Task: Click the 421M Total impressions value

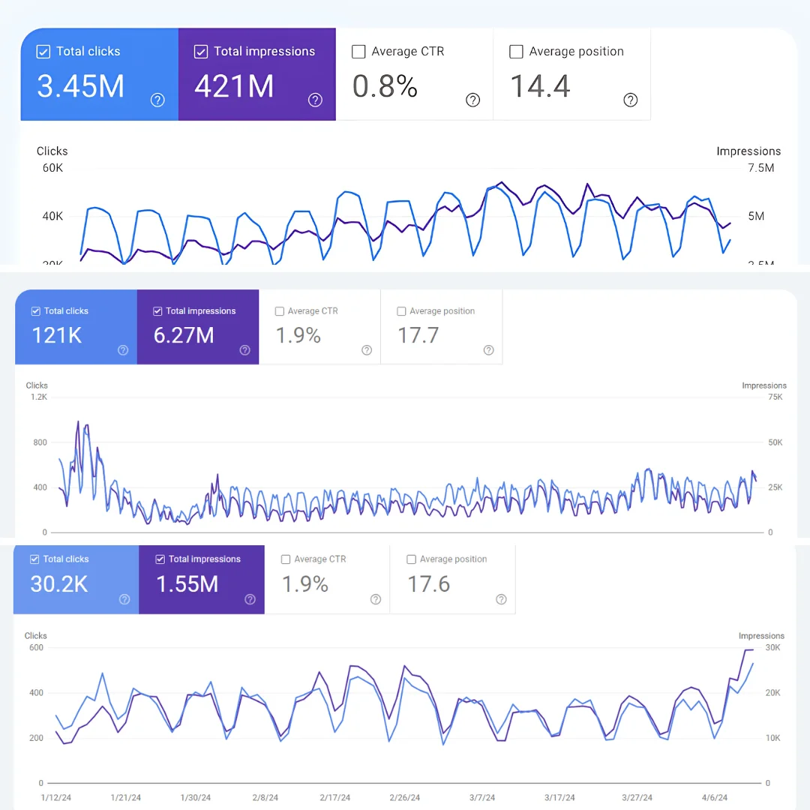Action: (234, 85)
